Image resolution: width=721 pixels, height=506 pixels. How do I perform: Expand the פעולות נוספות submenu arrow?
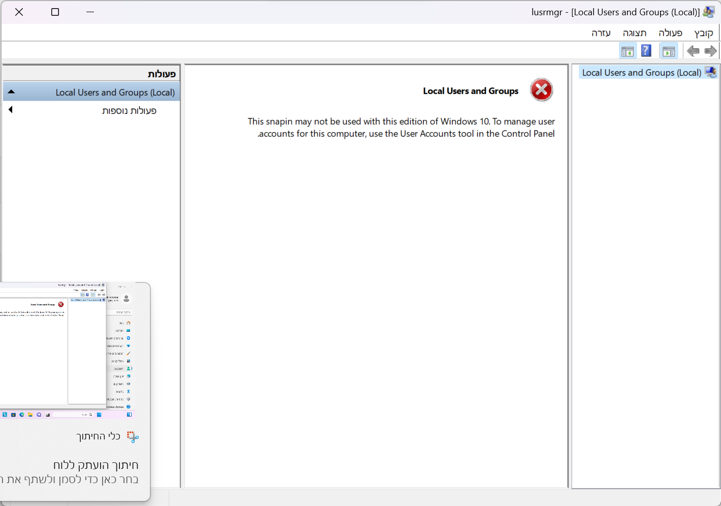[x=10, y=110]
